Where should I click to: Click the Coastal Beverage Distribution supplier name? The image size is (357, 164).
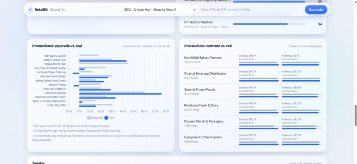pos(205,74)
